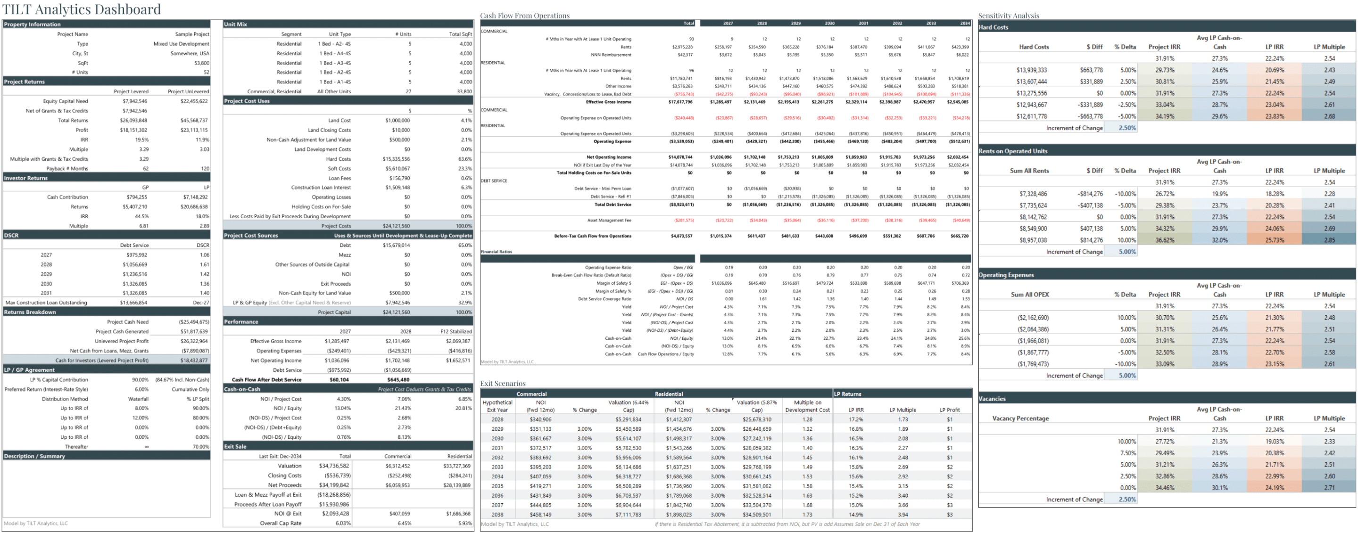Select the '$15,679,014' debt source amount
This screenshot has width=1358, height=533.
(x=396, y=245)
